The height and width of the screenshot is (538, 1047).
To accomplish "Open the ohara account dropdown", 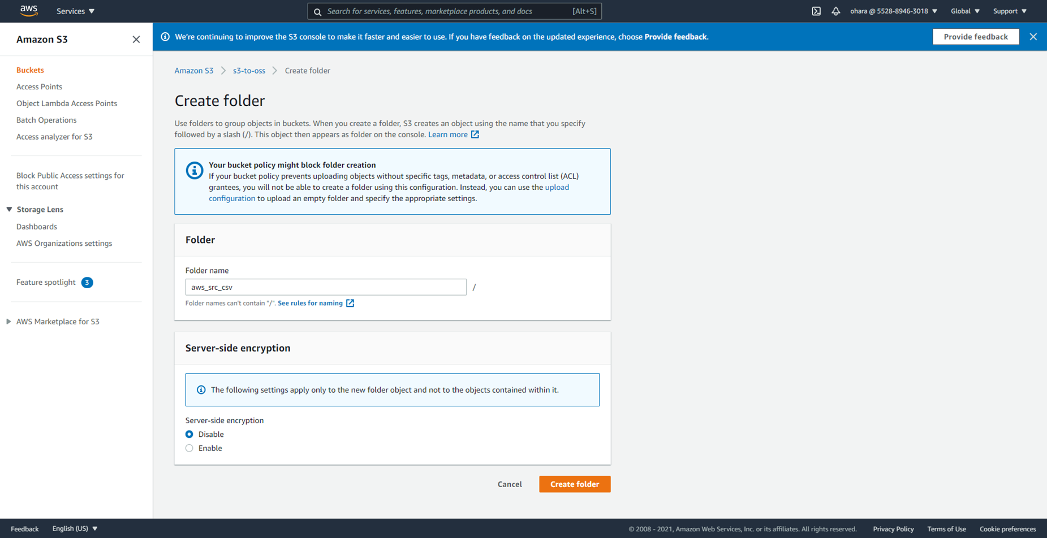I will (x=894, y=11).
